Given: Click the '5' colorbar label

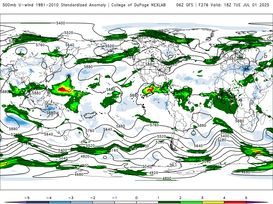Looking at the screenshot, I should coord(246,198).
